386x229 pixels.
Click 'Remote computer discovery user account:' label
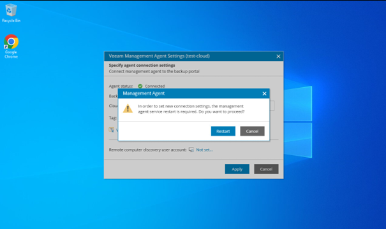click(x=148, y=149)
